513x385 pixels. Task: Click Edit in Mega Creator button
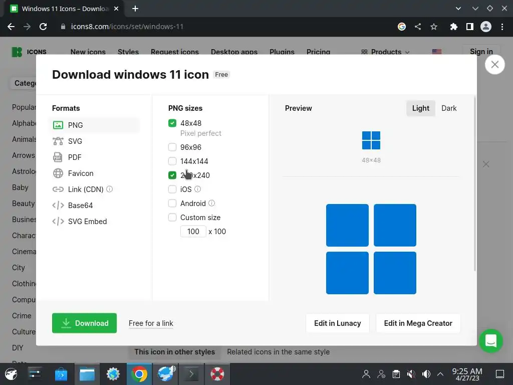tap(418, 323)
